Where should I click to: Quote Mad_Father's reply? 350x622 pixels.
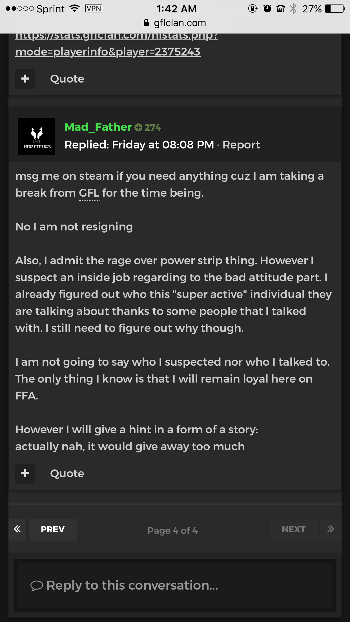[67, 474]
